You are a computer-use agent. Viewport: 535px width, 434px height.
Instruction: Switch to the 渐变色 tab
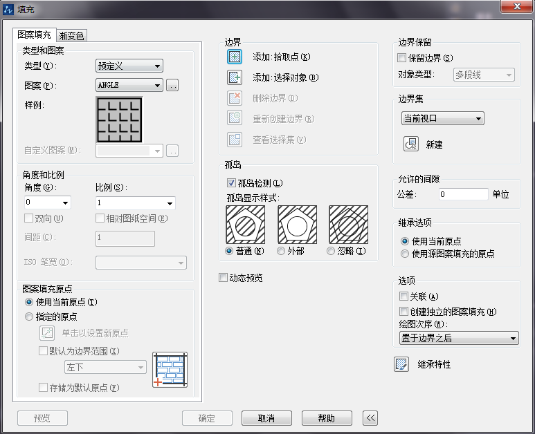tap(71, 36)
